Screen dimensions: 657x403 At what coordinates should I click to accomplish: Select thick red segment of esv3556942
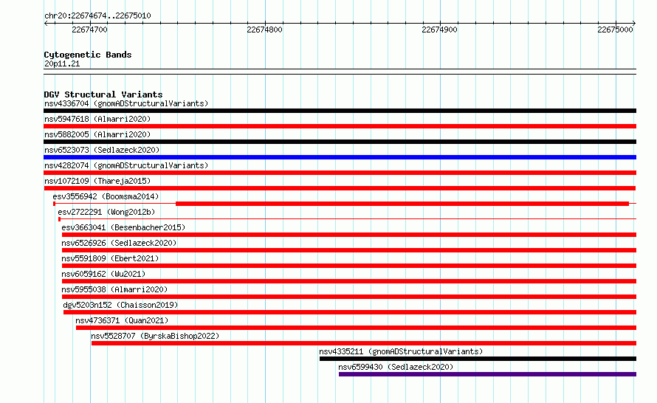click(402, 204)
